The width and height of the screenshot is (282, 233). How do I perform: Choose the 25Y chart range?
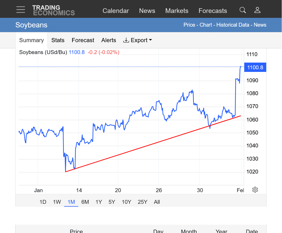point(142,202)
